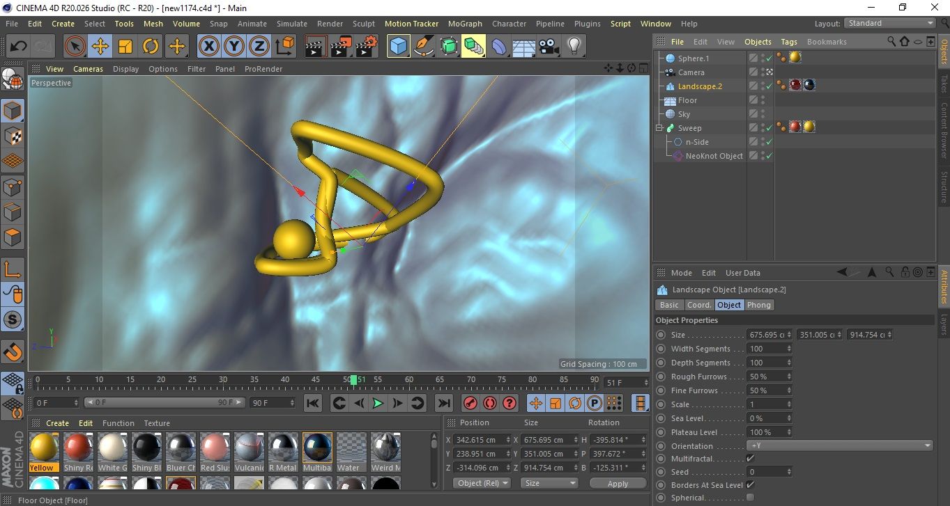Play the animation forward
The image size is (950, 506).
pos(378,403)
